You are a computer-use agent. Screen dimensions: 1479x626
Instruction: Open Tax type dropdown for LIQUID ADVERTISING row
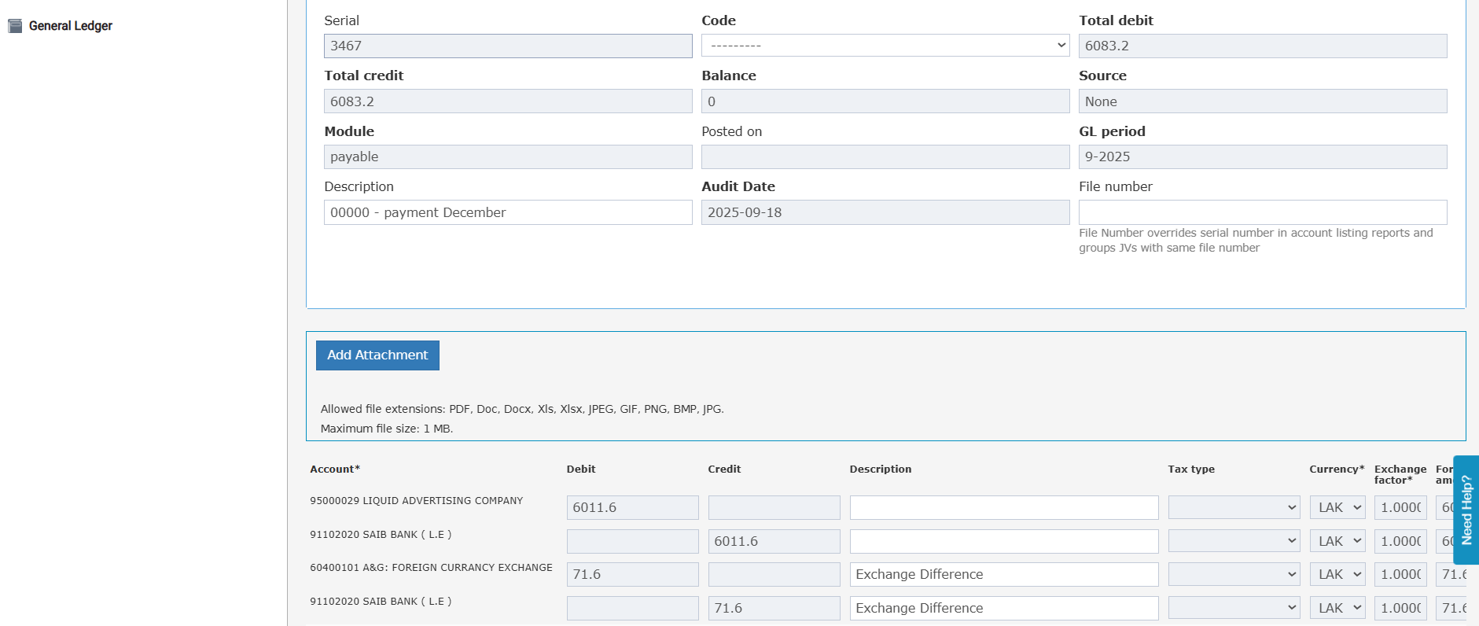[1234, 507]
